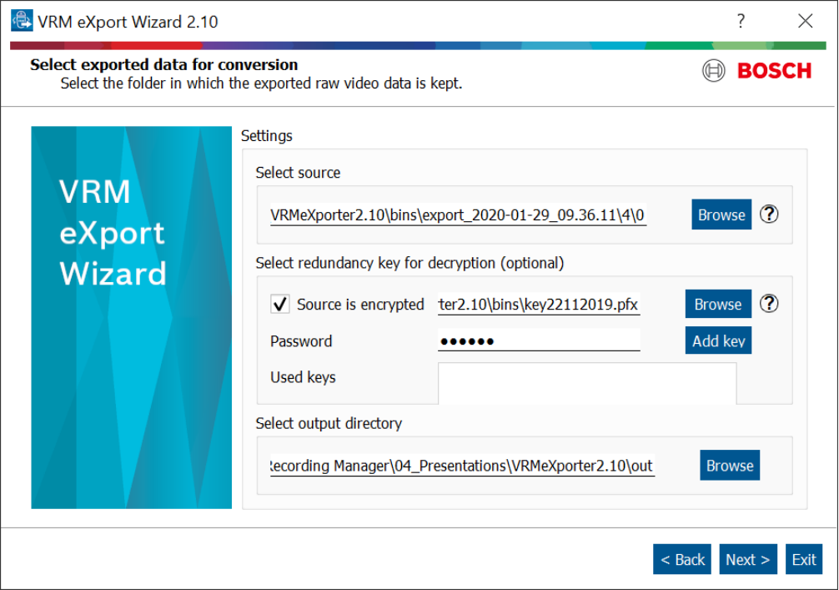
Task: Exit the wizard using Exit button
Action: click(x=804, y=559)
